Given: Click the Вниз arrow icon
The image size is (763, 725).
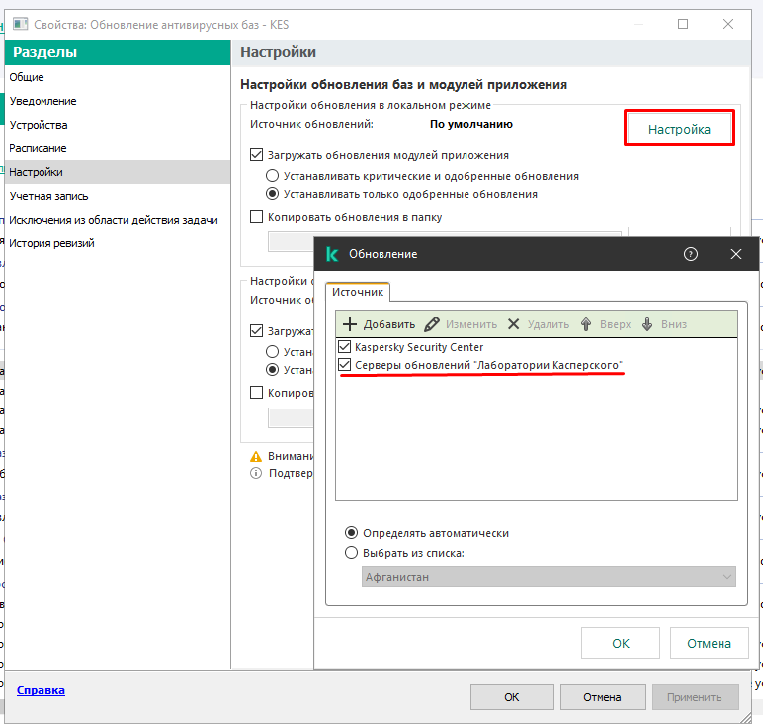Looking at the screenshot, I should [x=647, y=324].
